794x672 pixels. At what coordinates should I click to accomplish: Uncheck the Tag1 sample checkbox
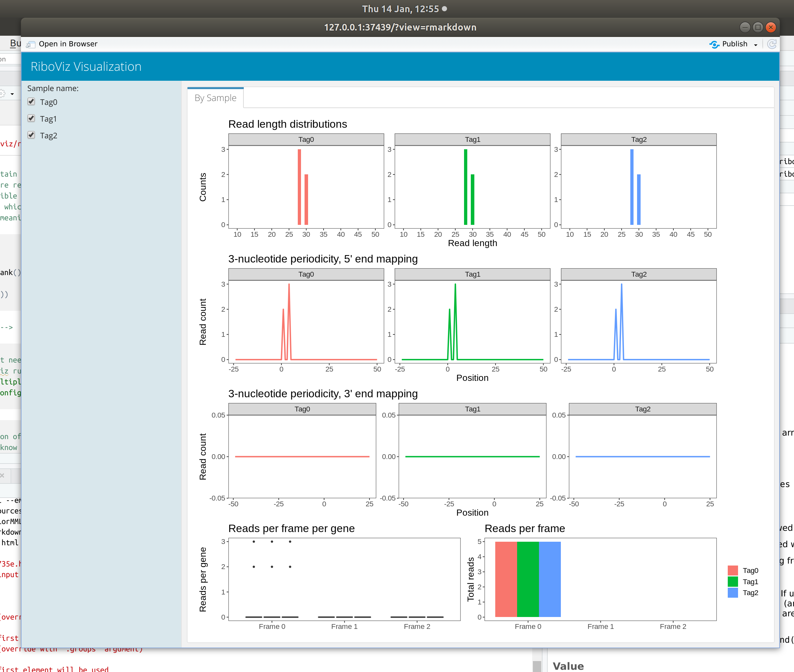(31, 118)
